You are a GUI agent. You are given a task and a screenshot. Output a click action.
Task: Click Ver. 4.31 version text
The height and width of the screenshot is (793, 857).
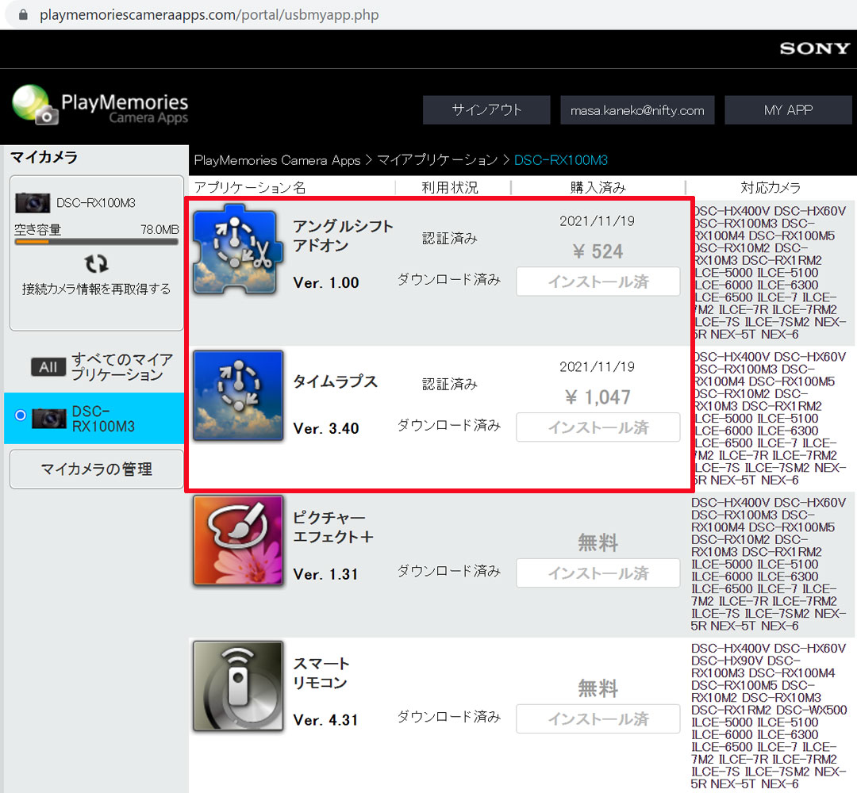(326, 720)
